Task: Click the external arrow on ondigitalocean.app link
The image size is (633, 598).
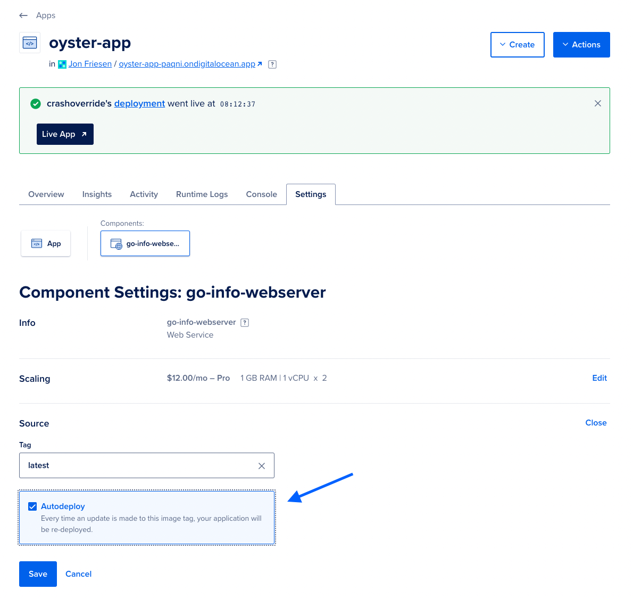Action: click(260, 63)
